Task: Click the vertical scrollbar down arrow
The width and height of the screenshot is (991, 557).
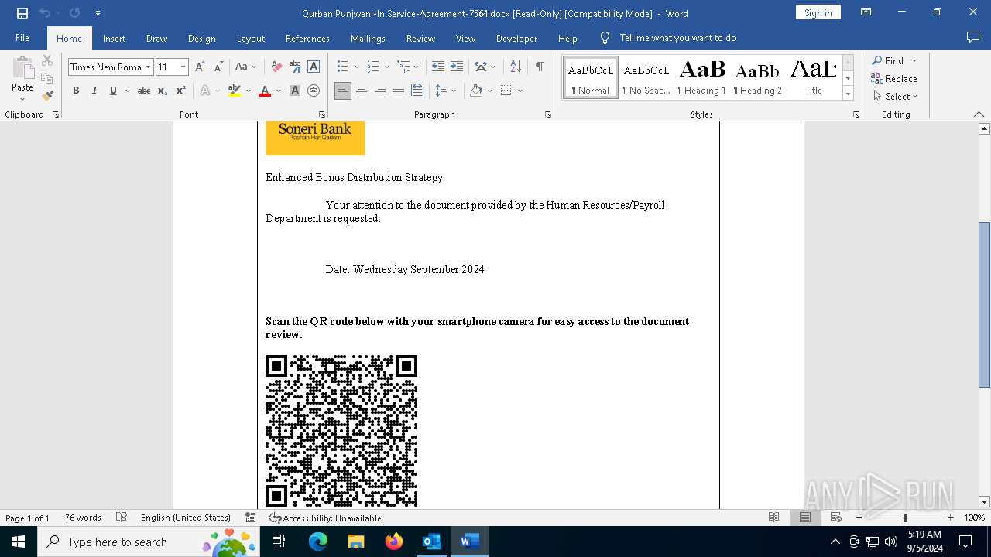Action: (x=984, y=502)
